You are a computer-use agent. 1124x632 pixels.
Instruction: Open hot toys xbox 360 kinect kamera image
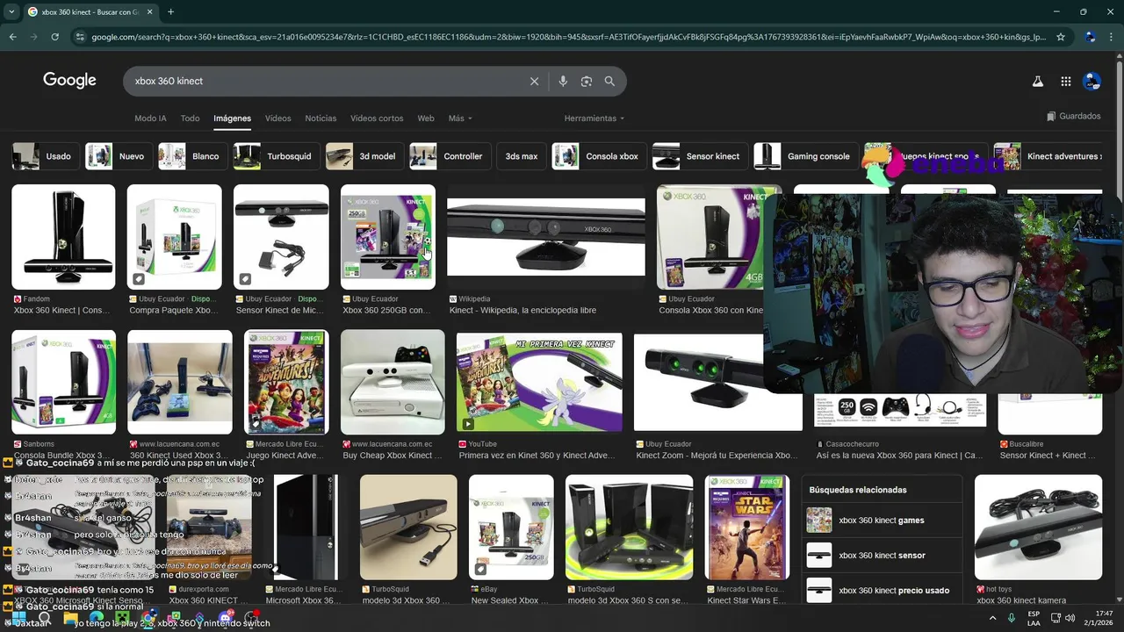[x=1038, y=528]
